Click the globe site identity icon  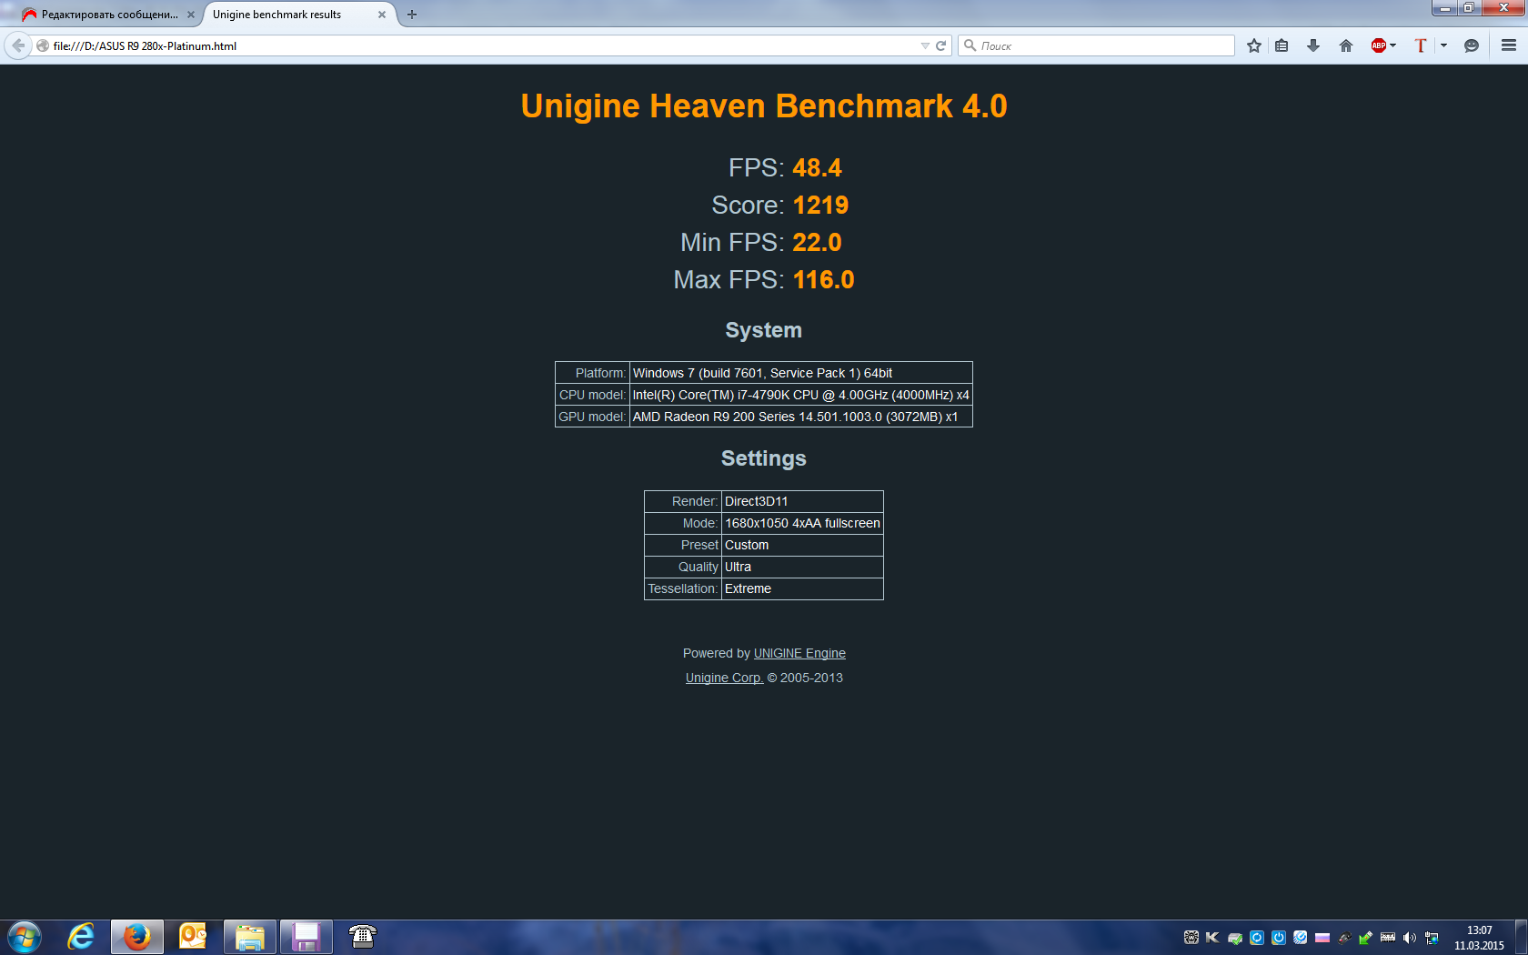43,45
